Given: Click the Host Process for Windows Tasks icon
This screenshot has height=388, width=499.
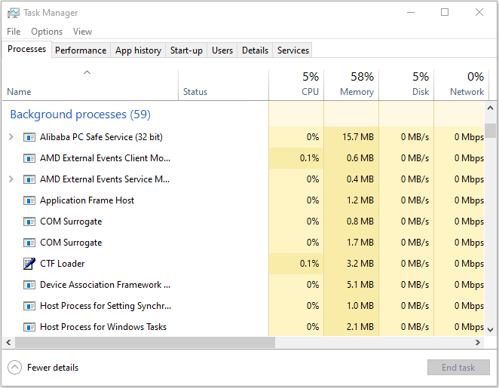Looking at the screenshot, I should [29, 327].
